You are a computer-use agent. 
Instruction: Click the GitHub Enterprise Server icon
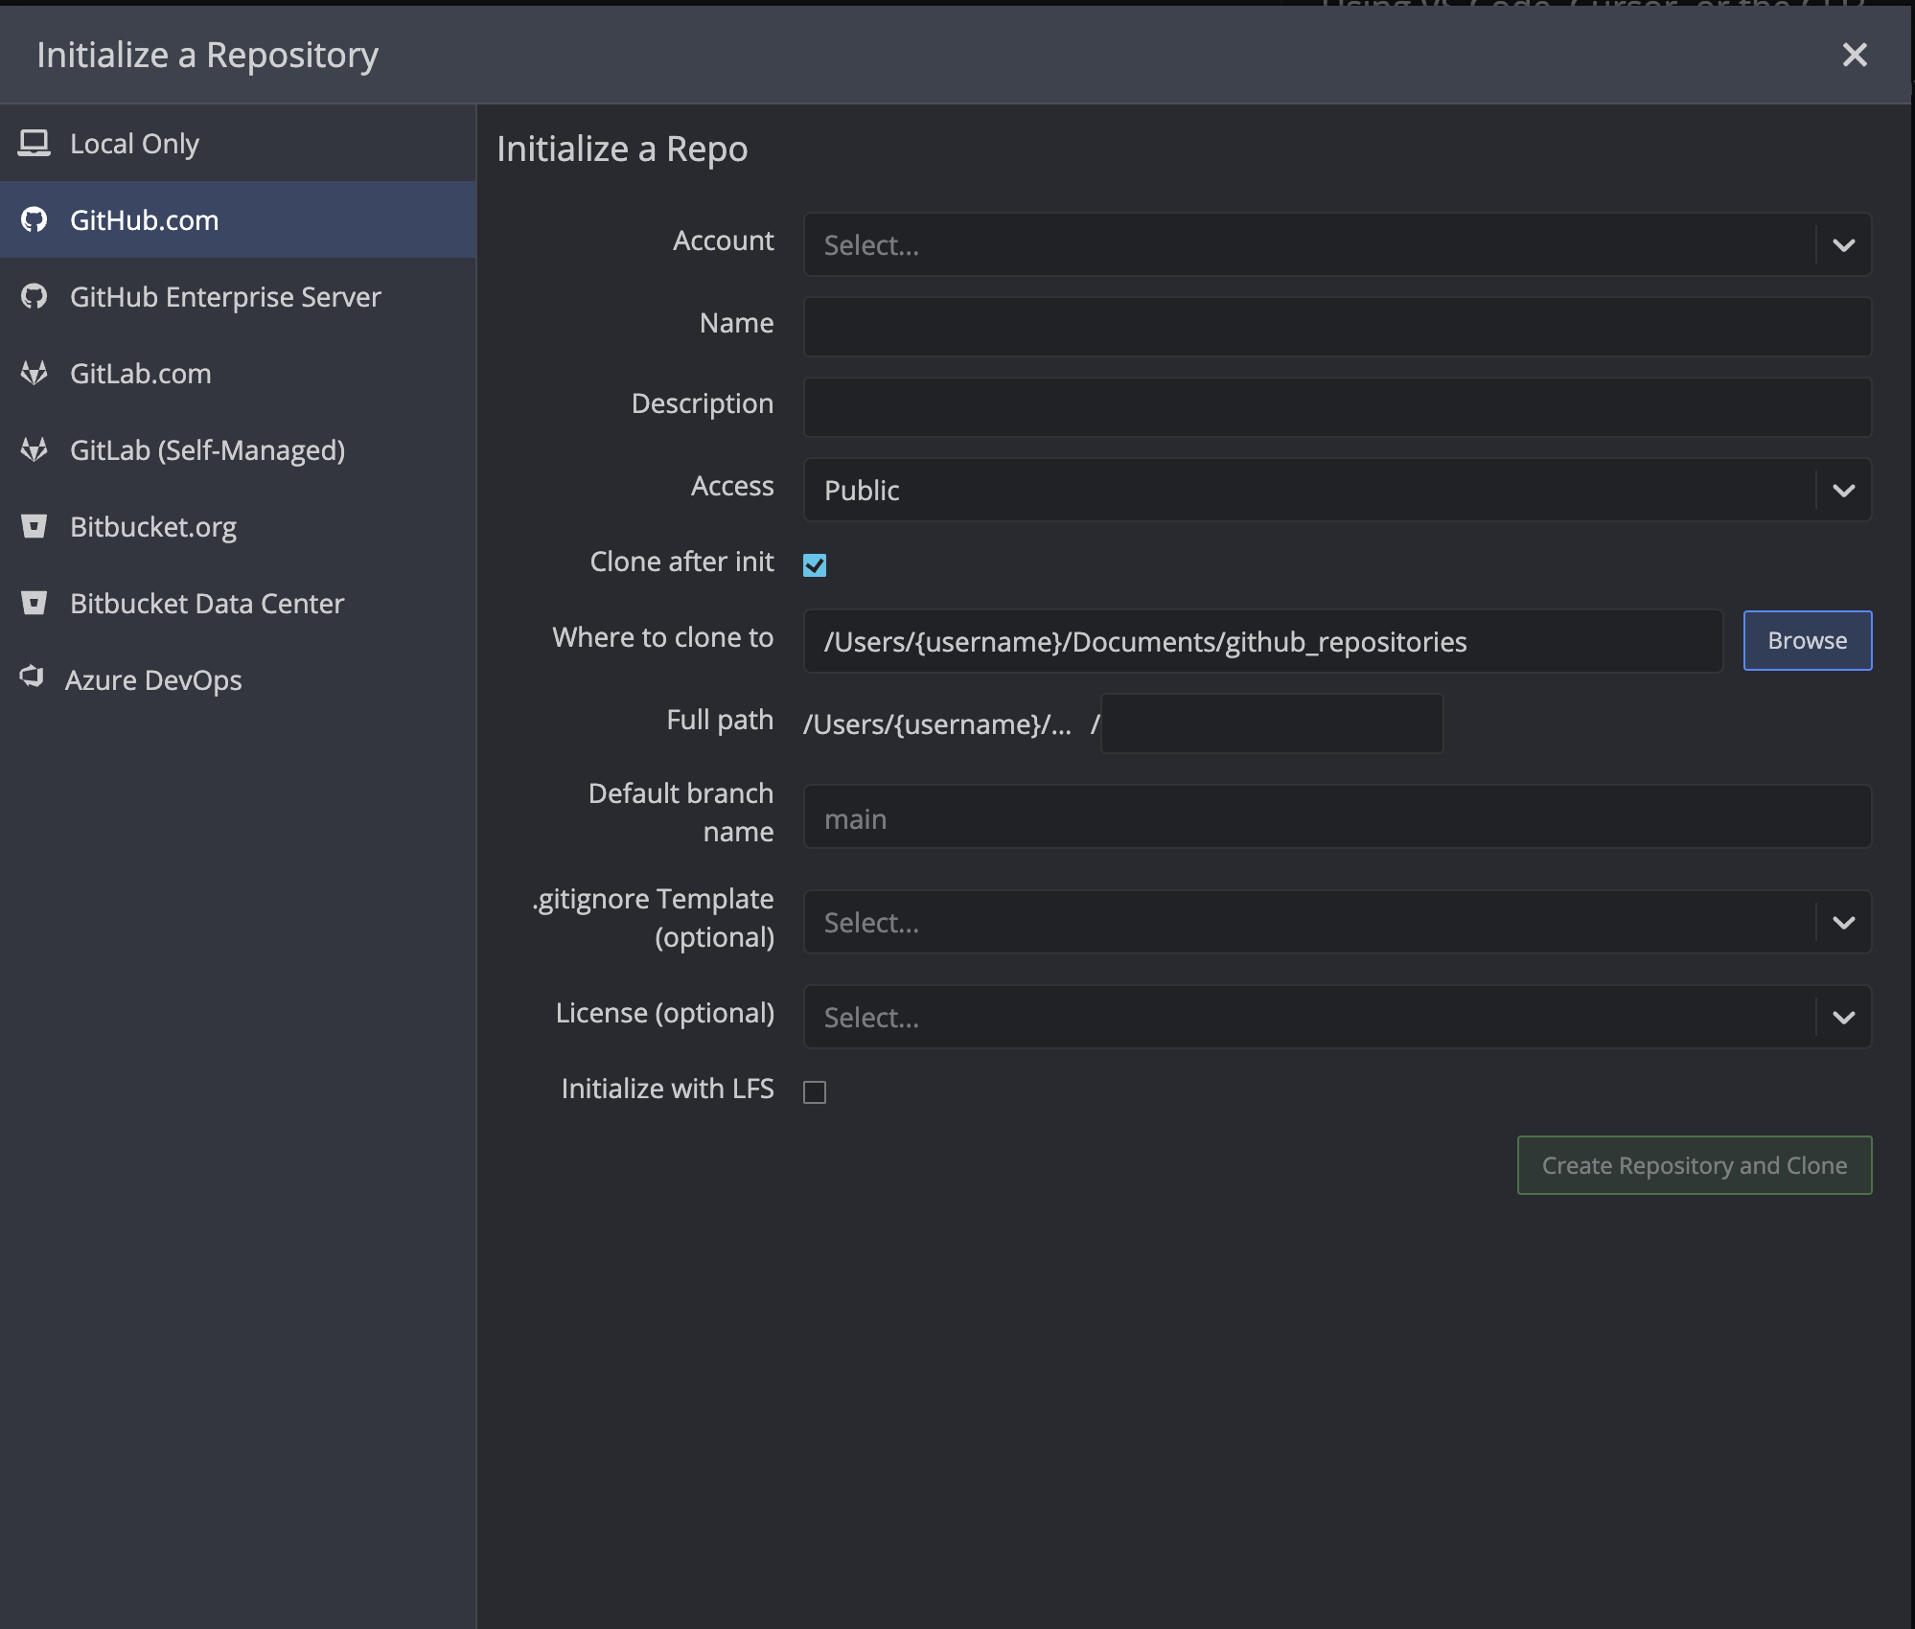point(35,297)
